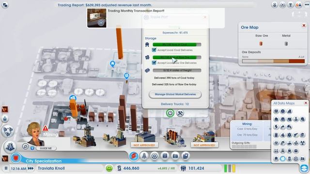
Task: Click the tooth map pin marker
Action: [x=112, y=64]
